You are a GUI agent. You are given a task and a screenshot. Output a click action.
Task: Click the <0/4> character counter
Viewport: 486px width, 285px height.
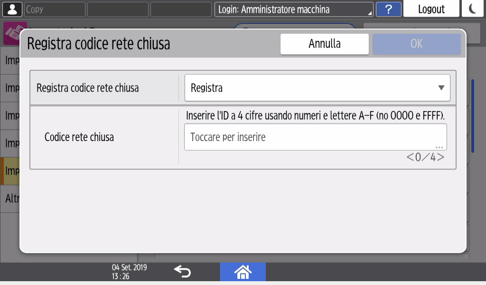425,157
